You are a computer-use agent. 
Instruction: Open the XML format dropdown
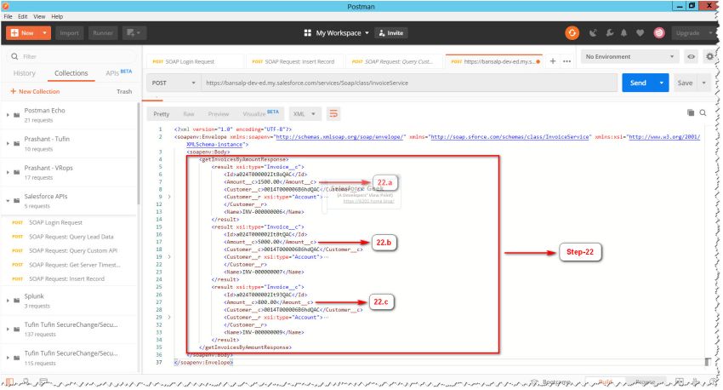[x=304, y=113]
